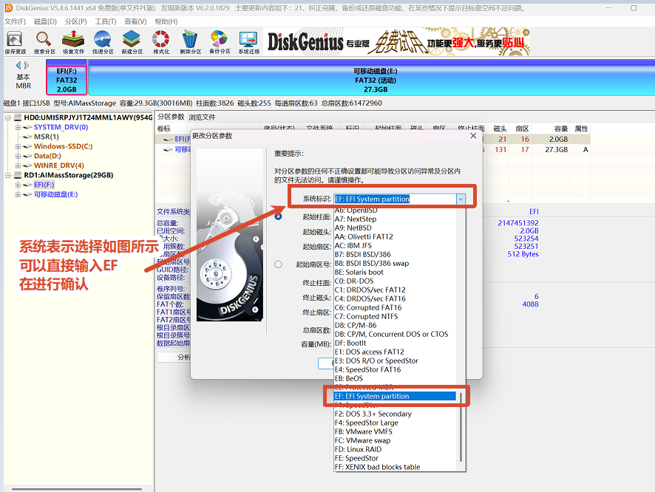Screen dimensions: 655x492
Task: Expand the SYSTEM_DRV(0) tree node
Action: (18, 127)
